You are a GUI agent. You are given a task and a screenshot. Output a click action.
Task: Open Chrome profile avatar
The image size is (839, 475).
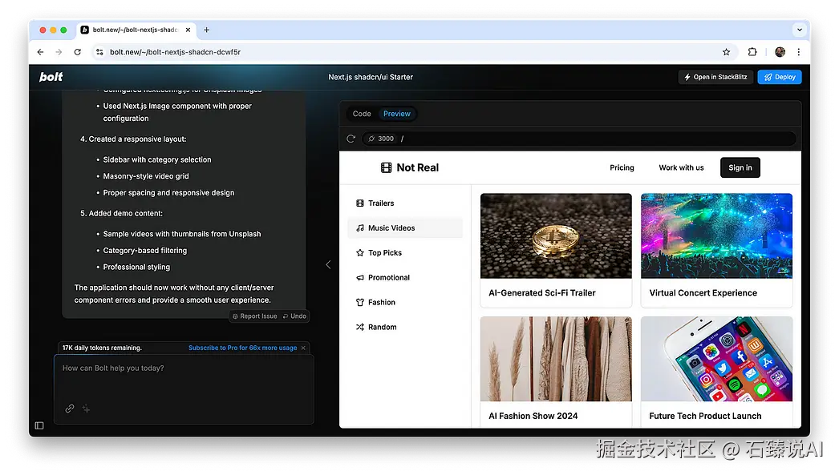pos(780,52)
